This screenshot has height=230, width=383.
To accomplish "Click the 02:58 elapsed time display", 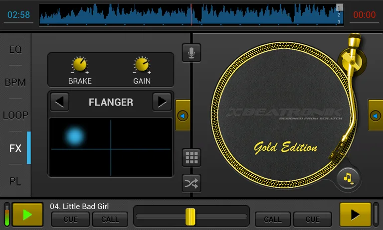I will pos(18,15).
